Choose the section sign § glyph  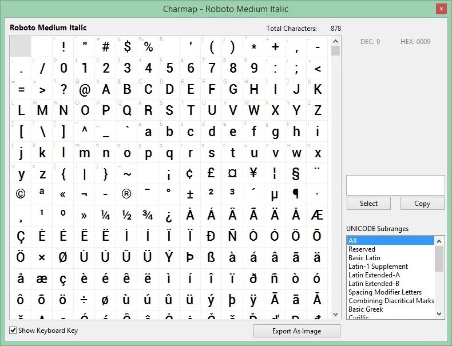(296, 173)
